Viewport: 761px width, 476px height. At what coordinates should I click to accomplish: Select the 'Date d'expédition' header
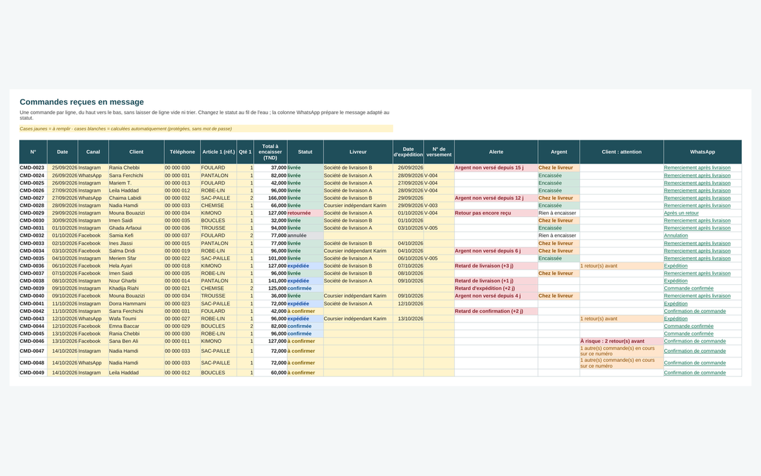tap(408, 152)
